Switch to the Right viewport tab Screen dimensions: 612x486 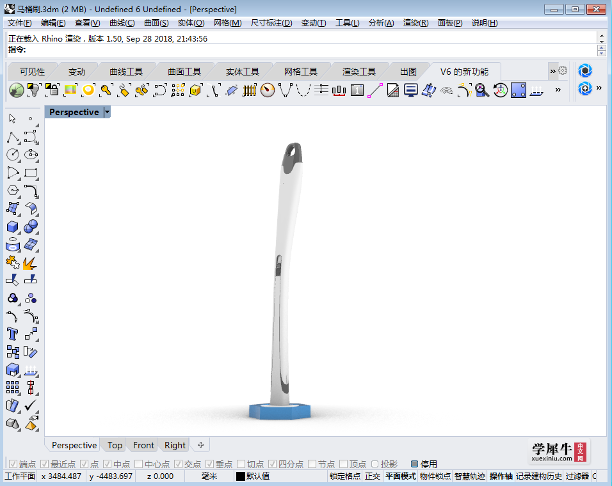[175, 445]
